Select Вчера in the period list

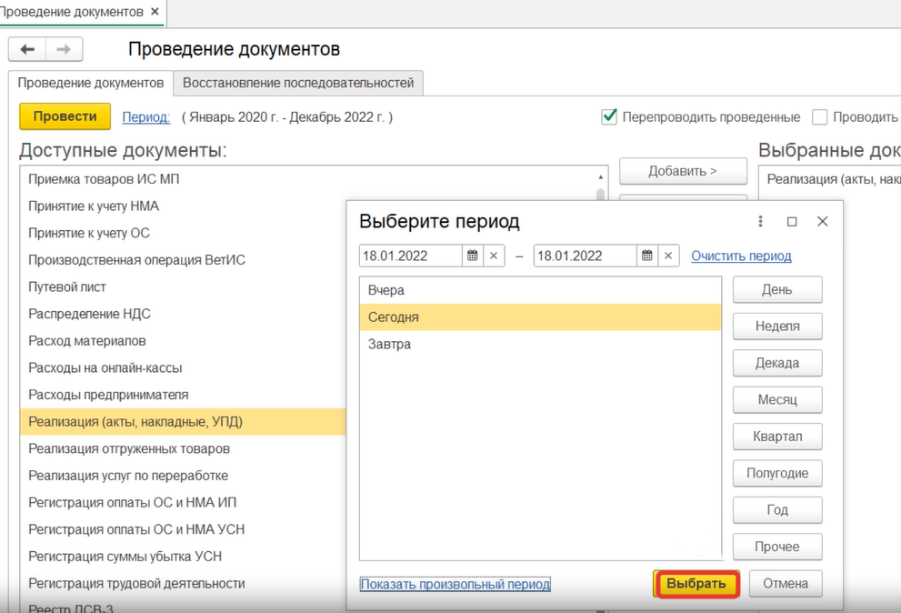[386, 290]
